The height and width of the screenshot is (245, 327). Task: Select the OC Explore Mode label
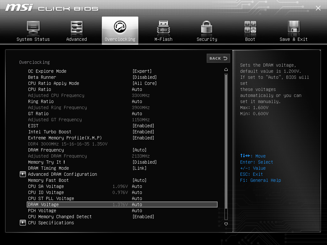point(47,71)
